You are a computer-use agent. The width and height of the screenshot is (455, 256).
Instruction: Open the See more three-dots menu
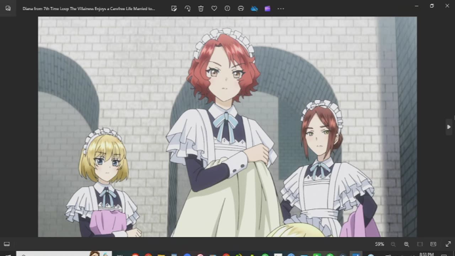pos(281,9)
